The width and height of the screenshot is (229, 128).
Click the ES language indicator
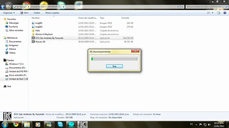[x=191, y=124]
